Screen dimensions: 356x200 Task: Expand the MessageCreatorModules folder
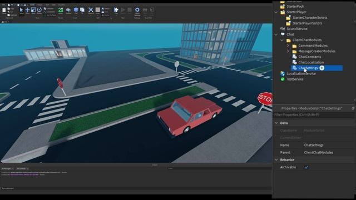[x=288, y=51]
